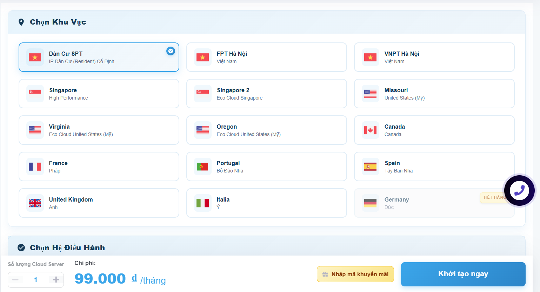540x292 pixels.
Task: Click the server quantity input field
Action: pyautogui.click(x=35, y=280)
